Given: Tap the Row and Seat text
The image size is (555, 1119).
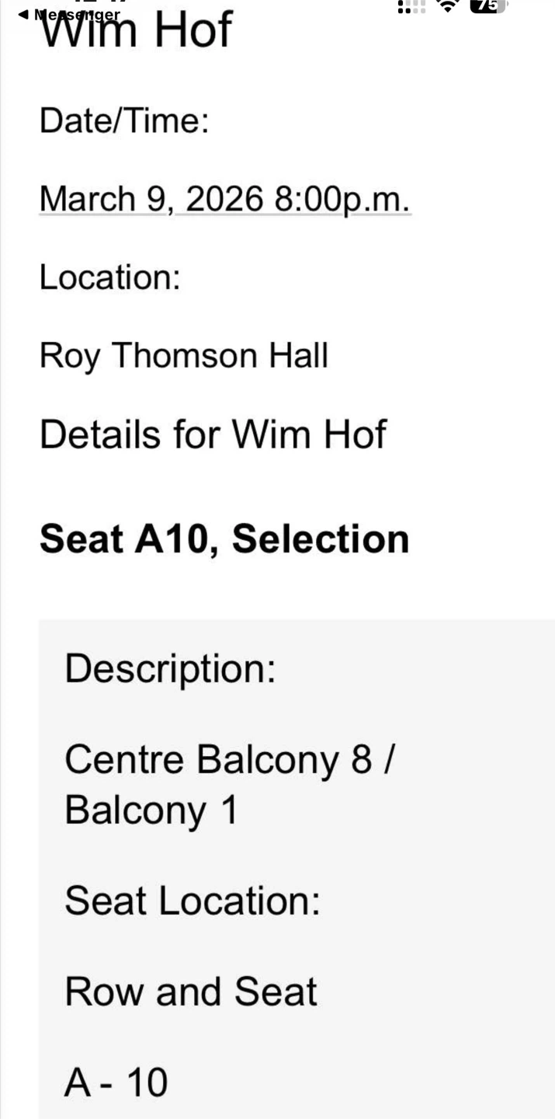Looking at the screenshot, I should tap(191, 992).
